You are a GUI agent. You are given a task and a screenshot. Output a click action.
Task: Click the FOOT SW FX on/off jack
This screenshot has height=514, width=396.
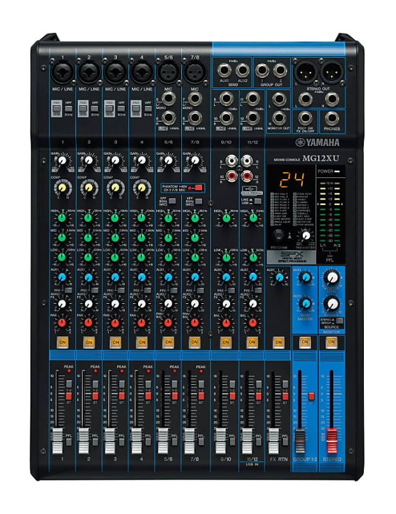(x=305, y=118)
